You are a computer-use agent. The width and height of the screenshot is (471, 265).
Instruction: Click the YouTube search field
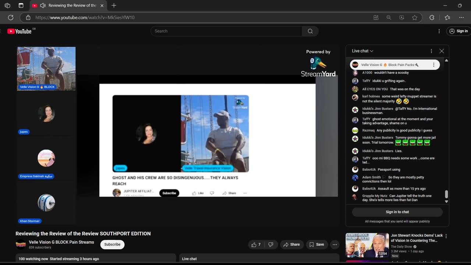(226, 31)
